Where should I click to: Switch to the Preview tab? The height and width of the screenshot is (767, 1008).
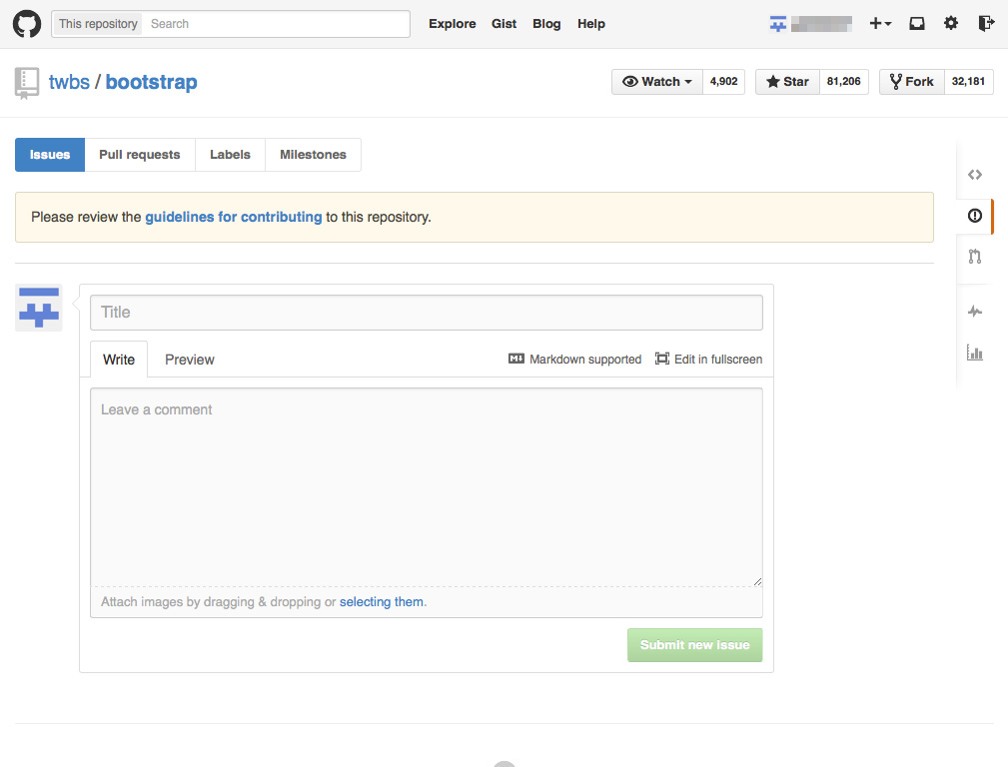(190, 360)
